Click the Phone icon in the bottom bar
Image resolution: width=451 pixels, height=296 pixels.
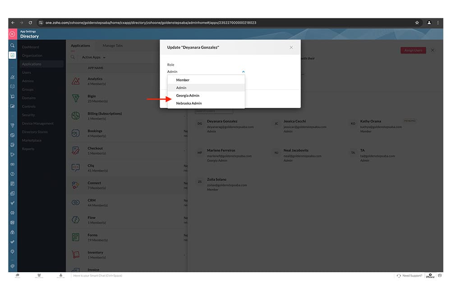(x=430, y=275)
